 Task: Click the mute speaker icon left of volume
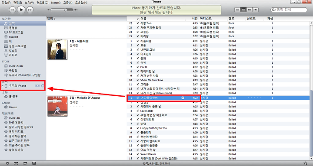click(x=49, y=10)
